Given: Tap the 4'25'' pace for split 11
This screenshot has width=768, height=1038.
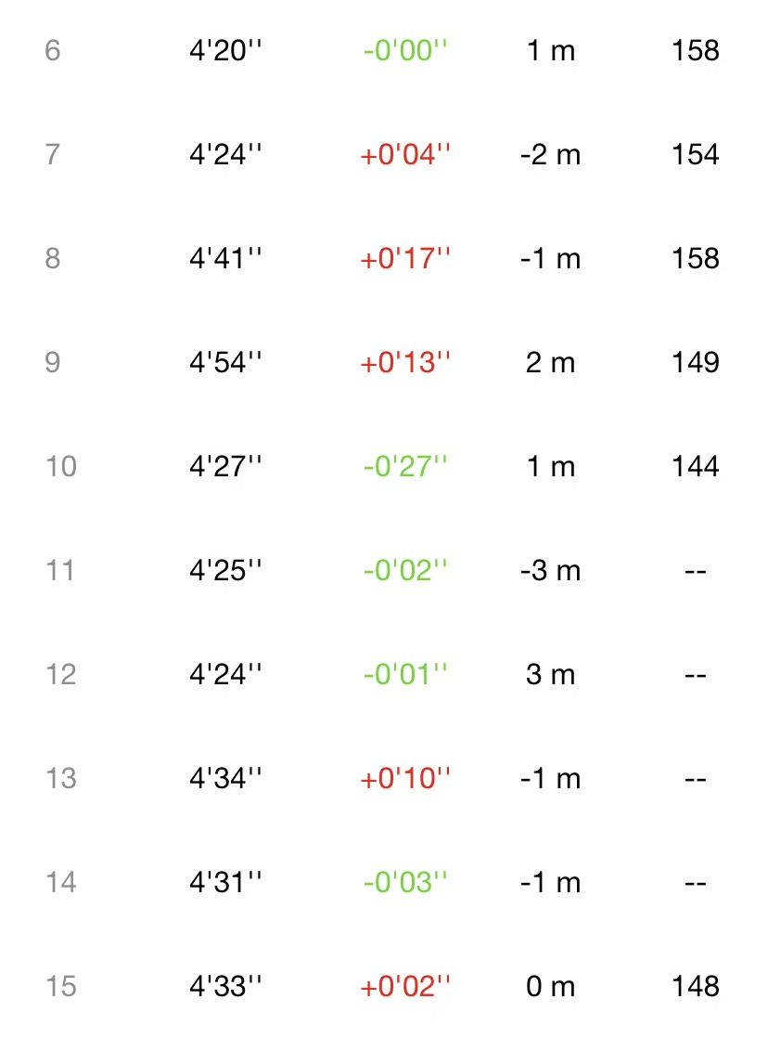Looking at the screenshot, I should (225, 570).
